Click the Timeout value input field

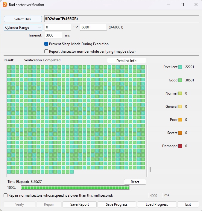53,35
